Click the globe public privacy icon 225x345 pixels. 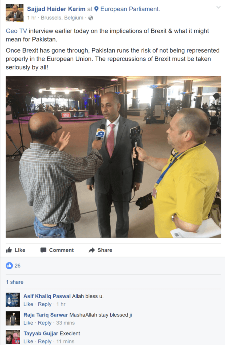pyautogui.click(x=91, y=18)
